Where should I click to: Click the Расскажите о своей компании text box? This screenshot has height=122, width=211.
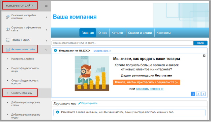click(130, 112)
